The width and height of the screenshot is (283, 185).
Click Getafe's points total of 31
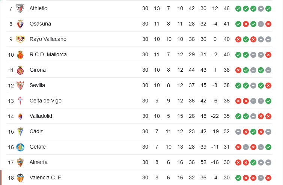pyautogui.click(x=226, y=147)
